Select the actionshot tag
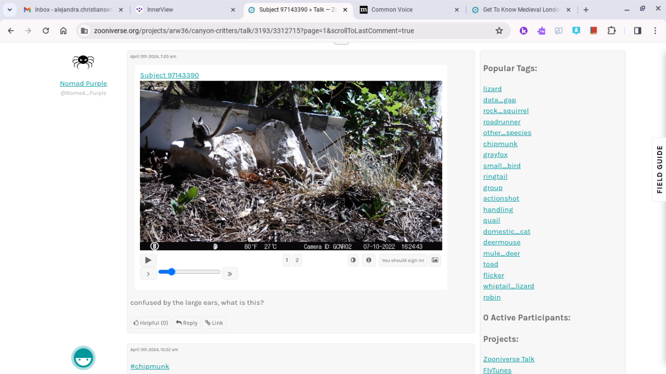Screen dimensions: 666x374 pyautogui.click(x=501, y=198)
